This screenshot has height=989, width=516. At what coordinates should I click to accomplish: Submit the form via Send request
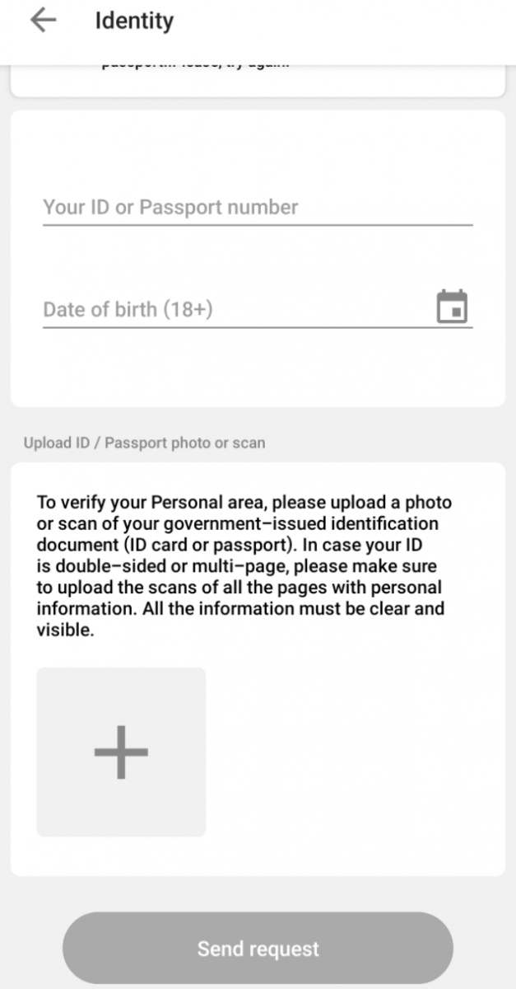tap(258, 948)
